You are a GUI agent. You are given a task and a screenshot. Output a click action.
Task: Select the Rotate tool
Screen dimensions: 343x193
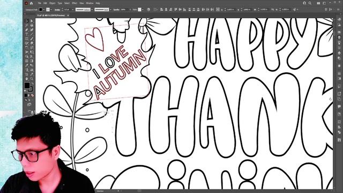click(27, 47)
